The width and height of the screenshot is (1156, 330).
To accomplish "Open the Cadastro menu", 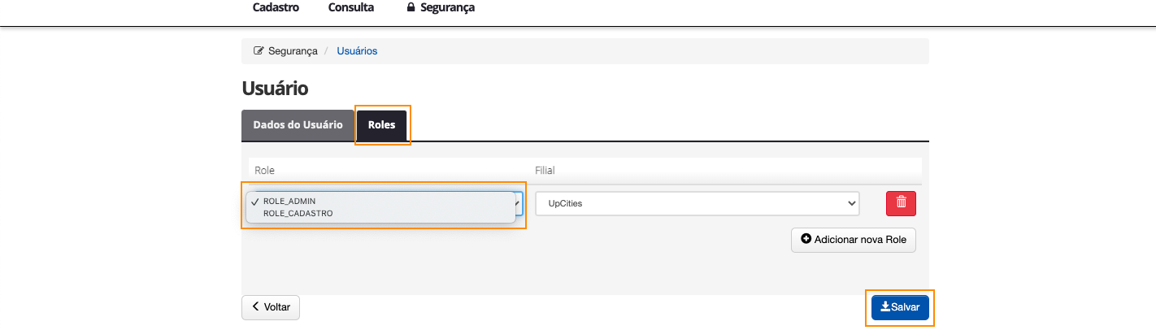I will [x=276, y=7].
